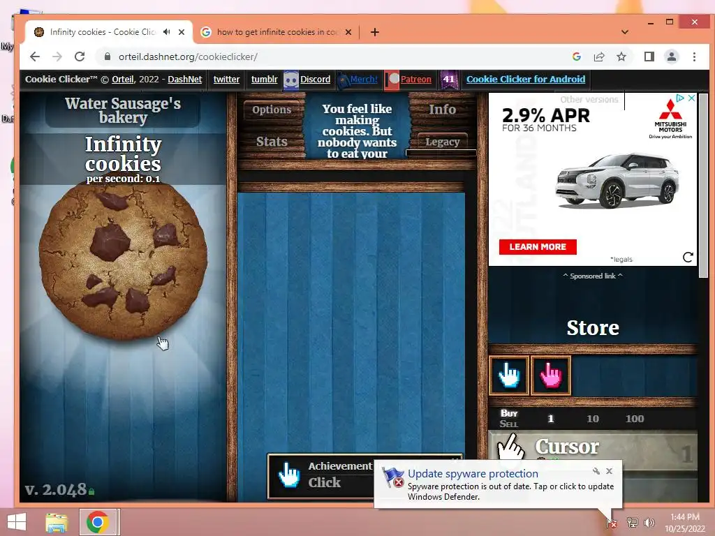Open notification options wrench icon
715x536 pixels.
click(596, 471)
